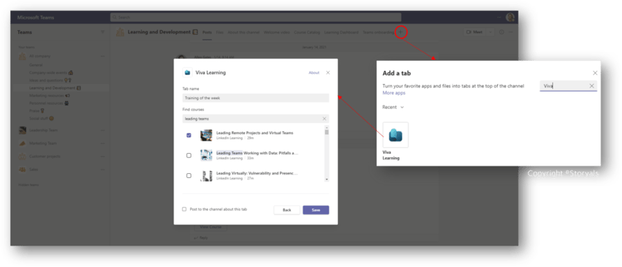
Task: Open Marketing Team more options
Action: pyautogui.click(x=103, y=144)
